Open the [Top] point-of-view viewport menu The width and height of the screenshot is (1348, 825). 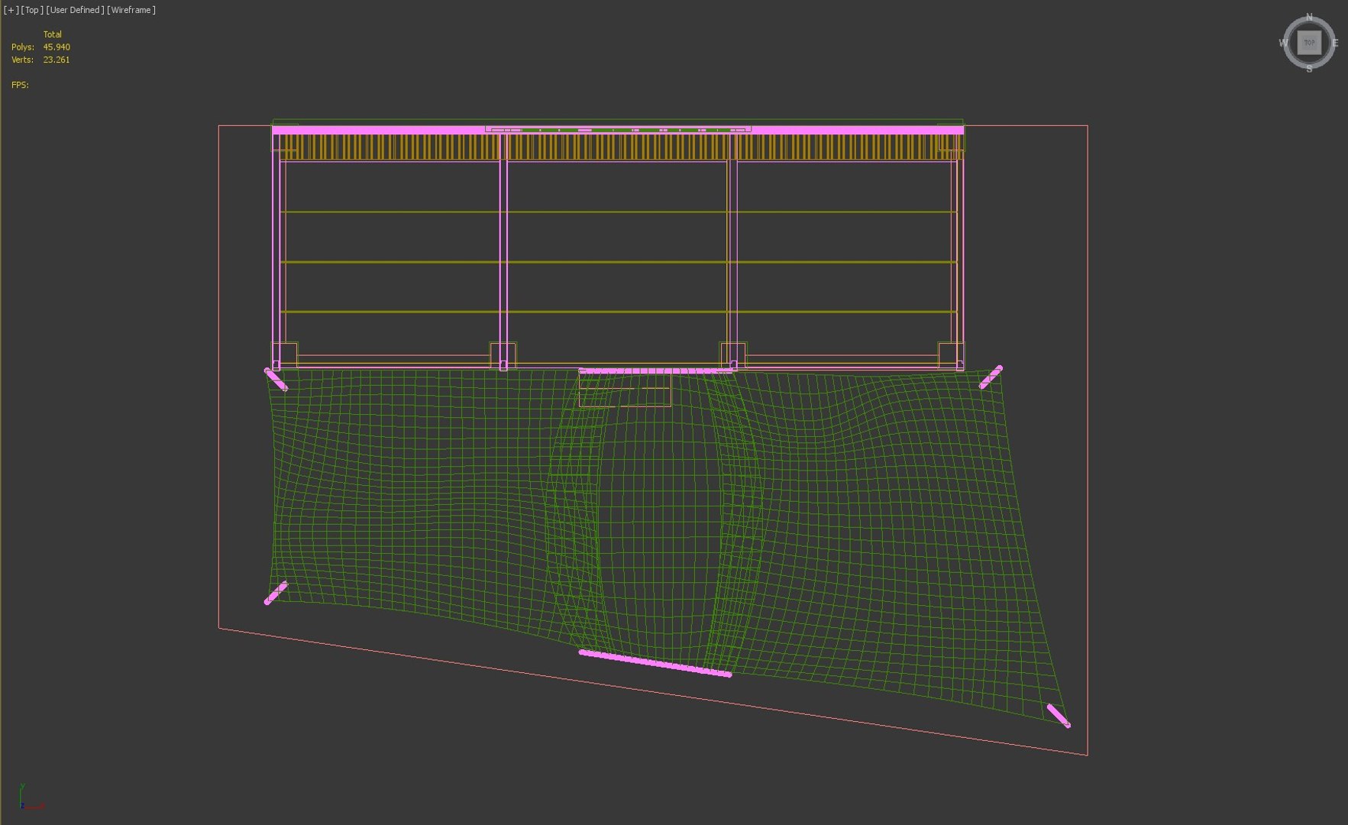pos(32,10)
